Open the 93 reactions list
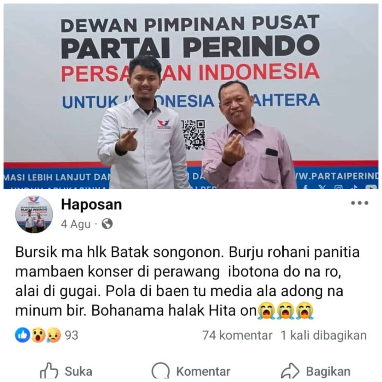 click(71, 335)
